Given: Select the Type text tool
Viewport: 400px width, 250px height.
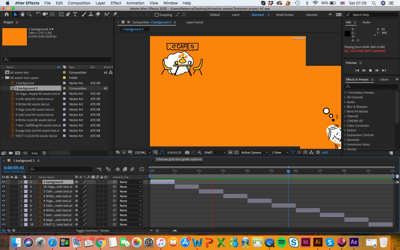Looking at the screenshot, I should 75,14.
